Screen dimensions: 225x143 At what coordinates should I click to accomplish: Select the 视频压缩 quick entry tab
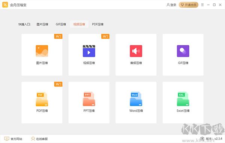tap(79, 24)
